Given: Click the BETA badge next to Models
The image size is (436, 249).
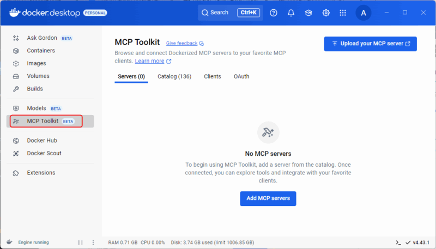Looking at the screenshot, I should pos(56,109).
